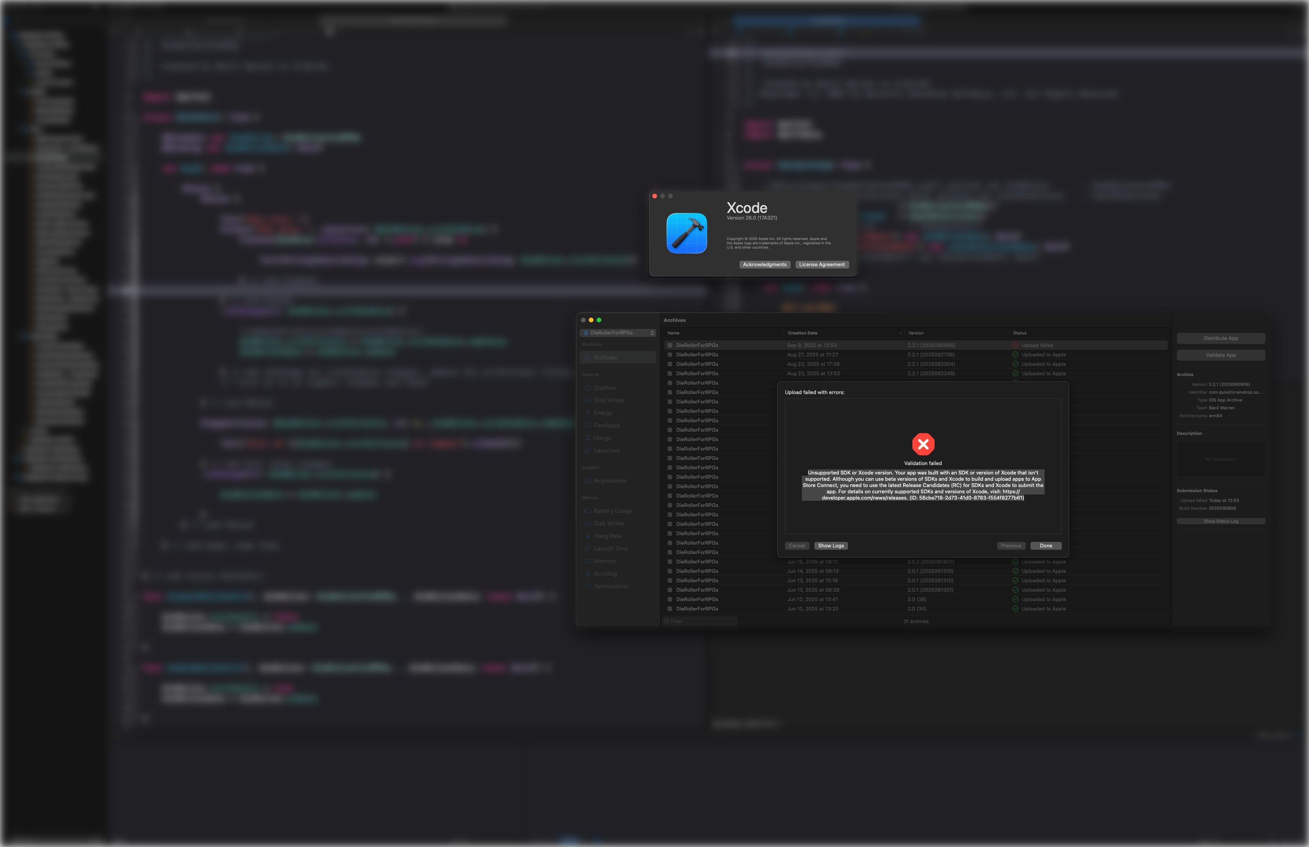Click version 2.0.2 (2025061601) cell

click(930, 562)
